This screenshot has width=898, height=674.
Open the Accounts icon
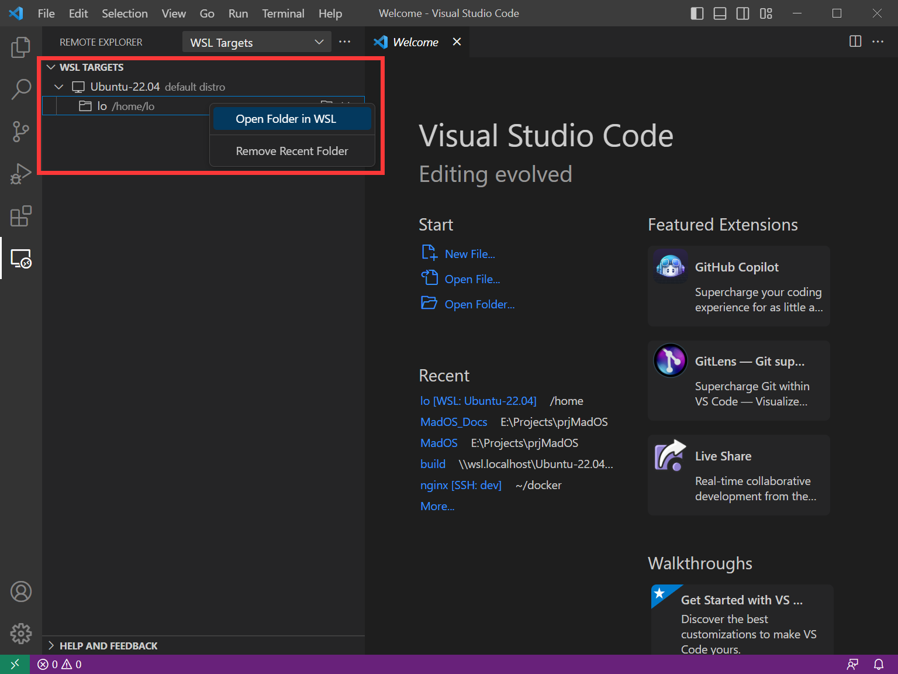tap(21, 592)
